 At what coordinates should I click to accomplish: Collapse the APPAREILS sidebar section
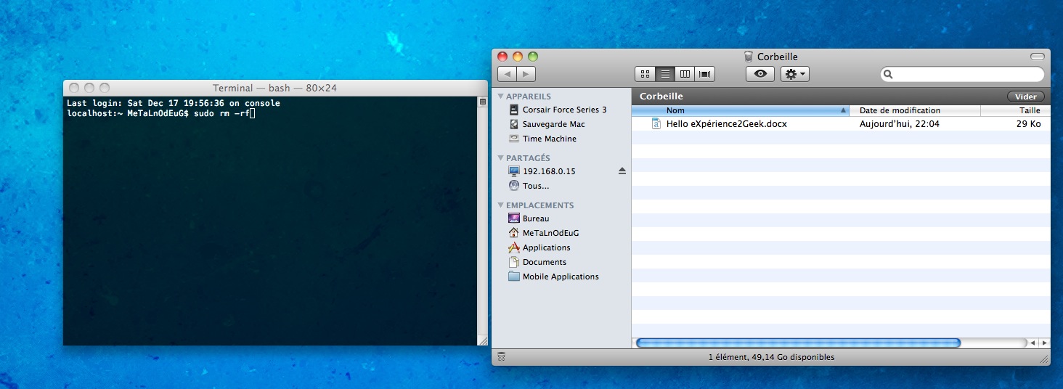(x=500, y=97)
